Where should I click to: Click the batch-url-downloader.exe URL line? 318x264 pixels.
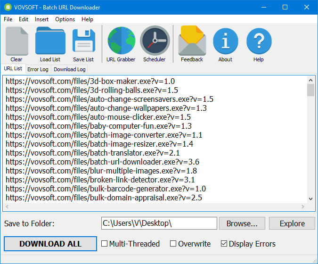pos(102,162)
